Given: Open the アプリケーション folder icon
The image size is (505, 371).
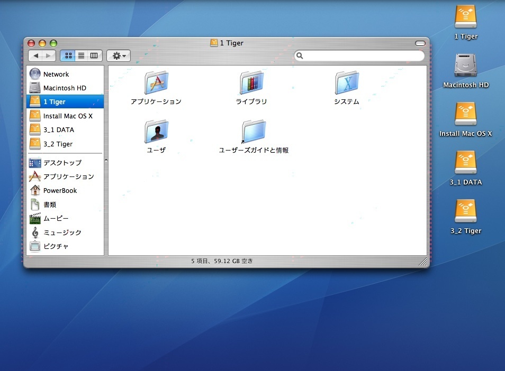Looking at the screenshot, I should [x=156, y=84].
